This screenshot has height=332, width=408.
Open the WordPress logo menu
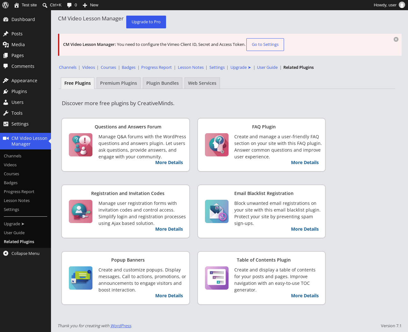coord(5,5)
